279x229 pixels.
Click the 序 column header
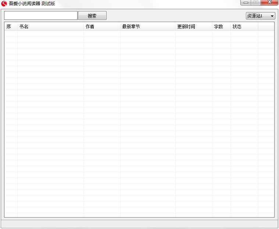[11, 26]
